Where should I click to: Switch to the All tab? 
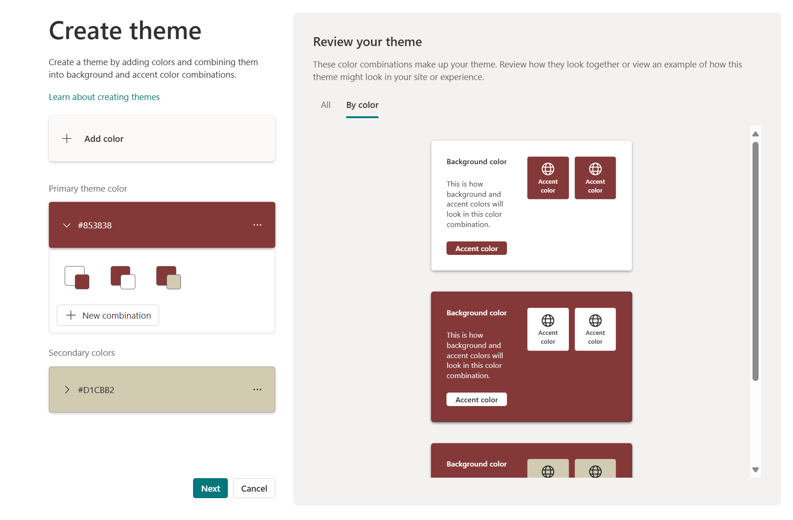click(325, 105)
